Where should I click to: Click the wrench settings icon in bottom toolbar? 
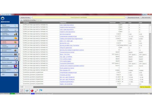36,91
